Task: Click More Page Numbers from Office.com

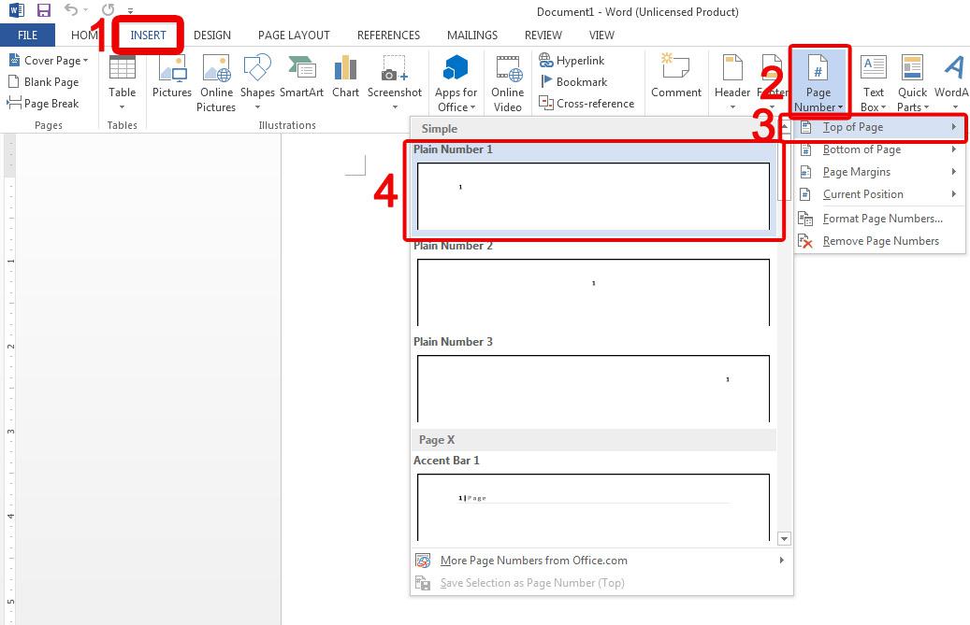Action: point(601,561)
